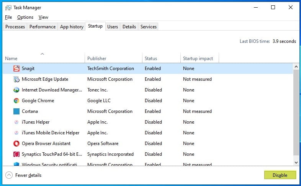Sort by the Startup impact column header
The height and width of the screenshot is (186, 301).
200,58
